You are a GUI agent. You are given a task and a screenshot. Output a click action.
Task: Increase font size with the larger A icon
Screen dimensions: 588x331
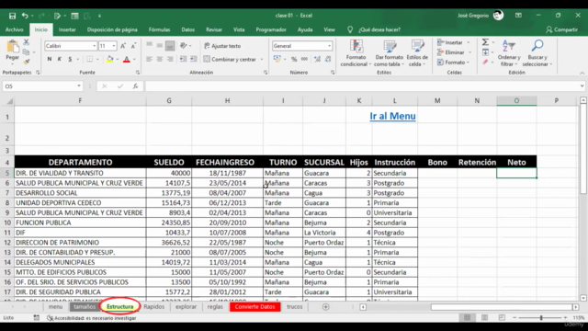pos(123,46)
